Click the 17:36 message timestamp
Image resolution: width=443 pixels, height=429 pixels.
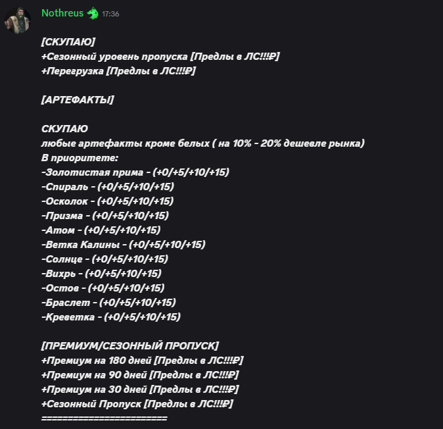coord(110,14)
